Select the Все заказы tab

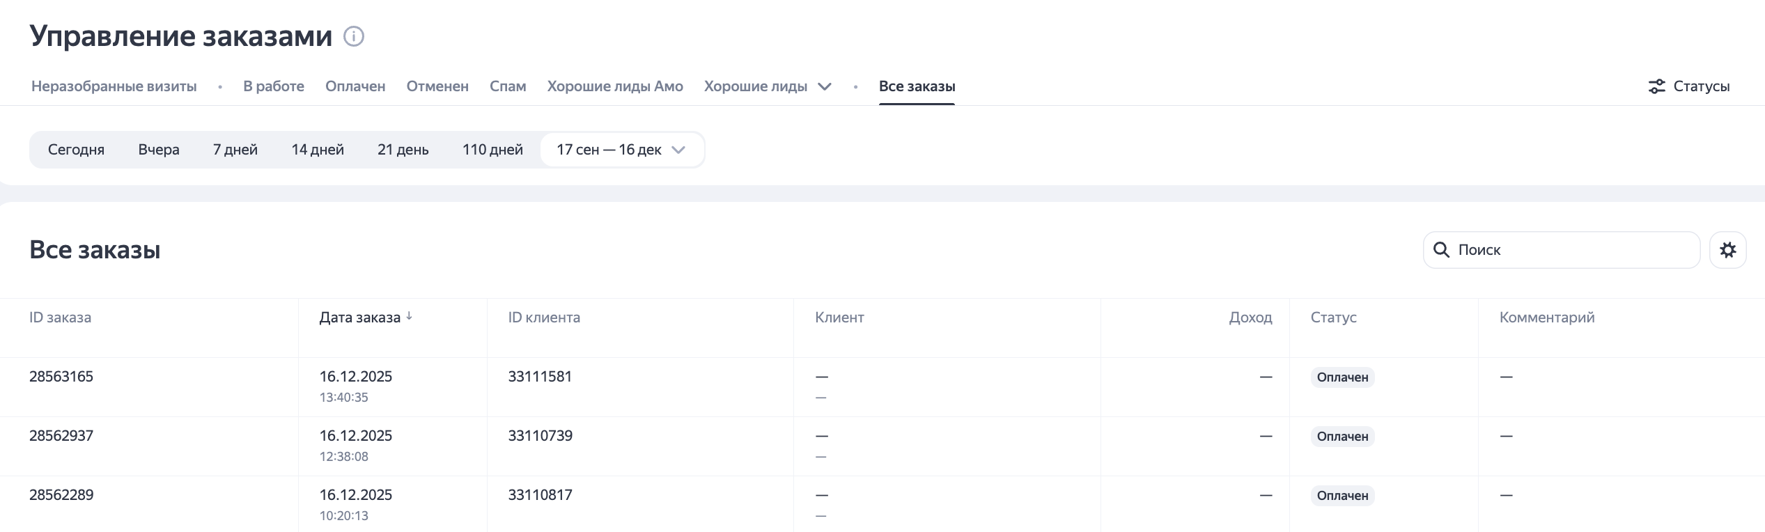[917, 86]
